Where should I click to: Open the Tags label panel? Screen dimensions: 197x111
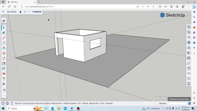(189, 63)
